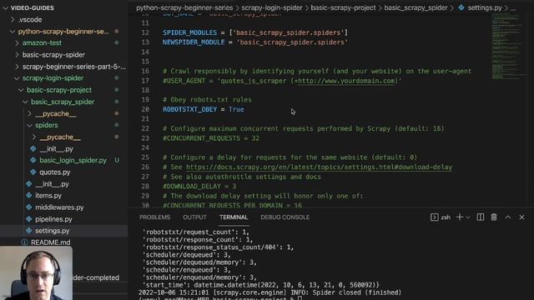Image resolution: width=534 pixels, height=300 pixels.
Task: Click the Python icon beside quotes.py
Action: click(x=33, y=172)
